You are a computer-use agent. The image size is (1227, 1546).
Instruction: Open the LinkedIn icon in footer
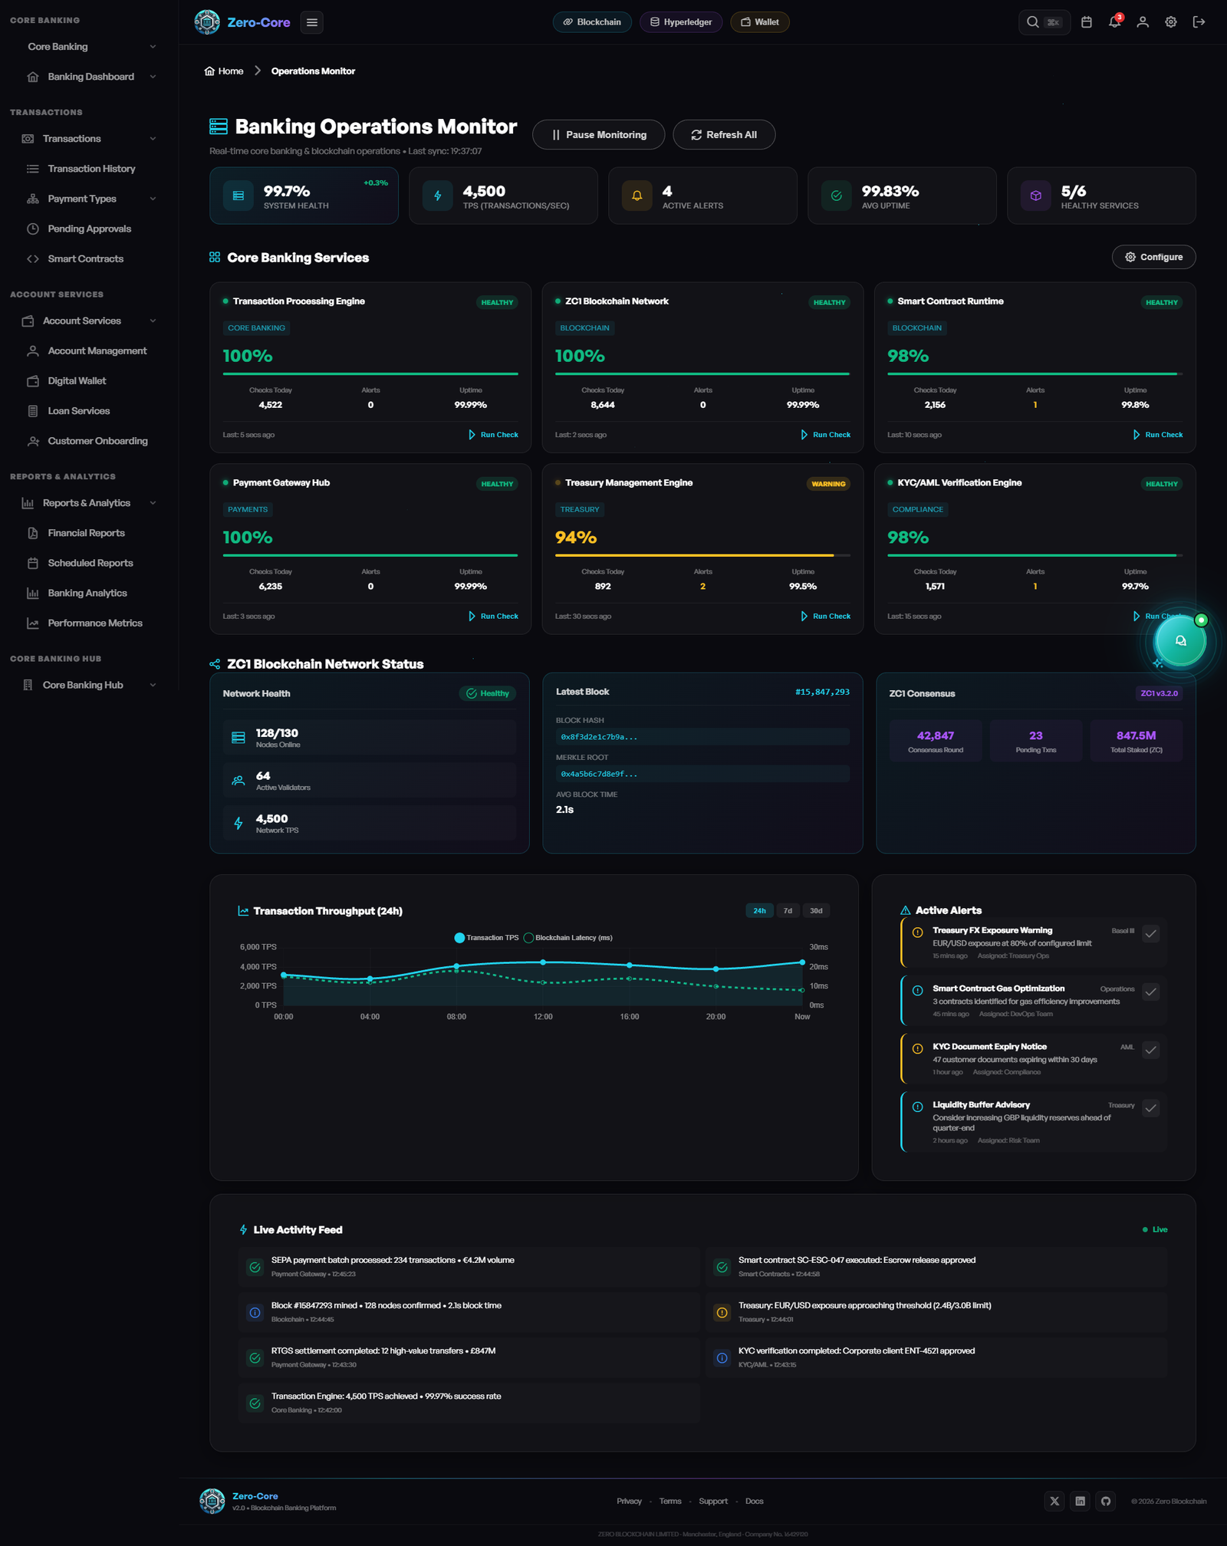pyautogui.click(x=1080, y=1501)
